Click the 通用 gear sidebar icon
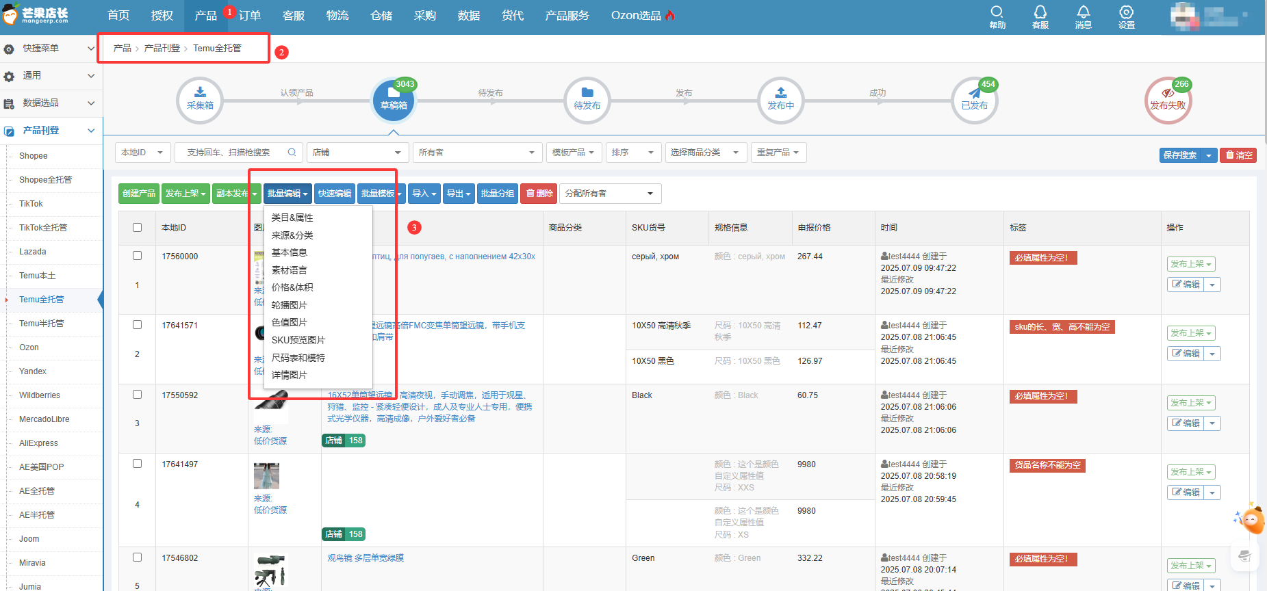This screenshot has width=1267, height=591. click(x=9, y=76)
